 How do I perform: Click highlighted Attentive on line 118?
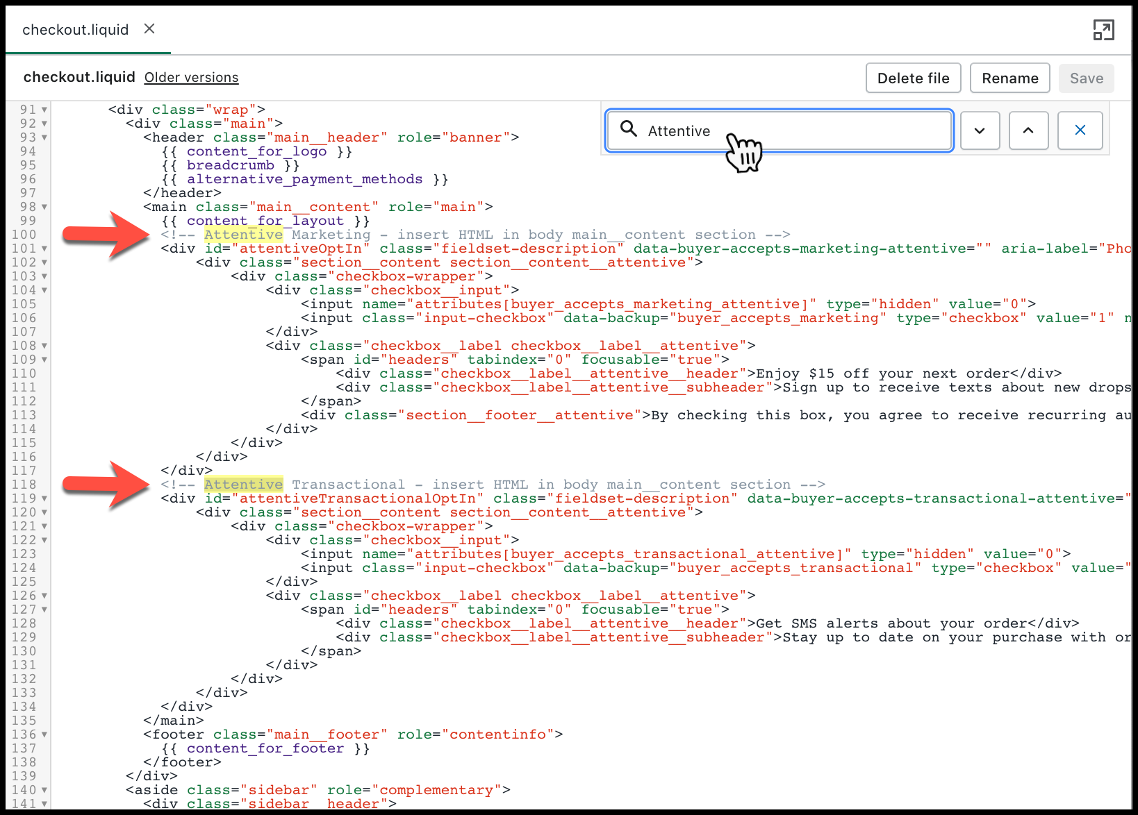coord(243,485)
